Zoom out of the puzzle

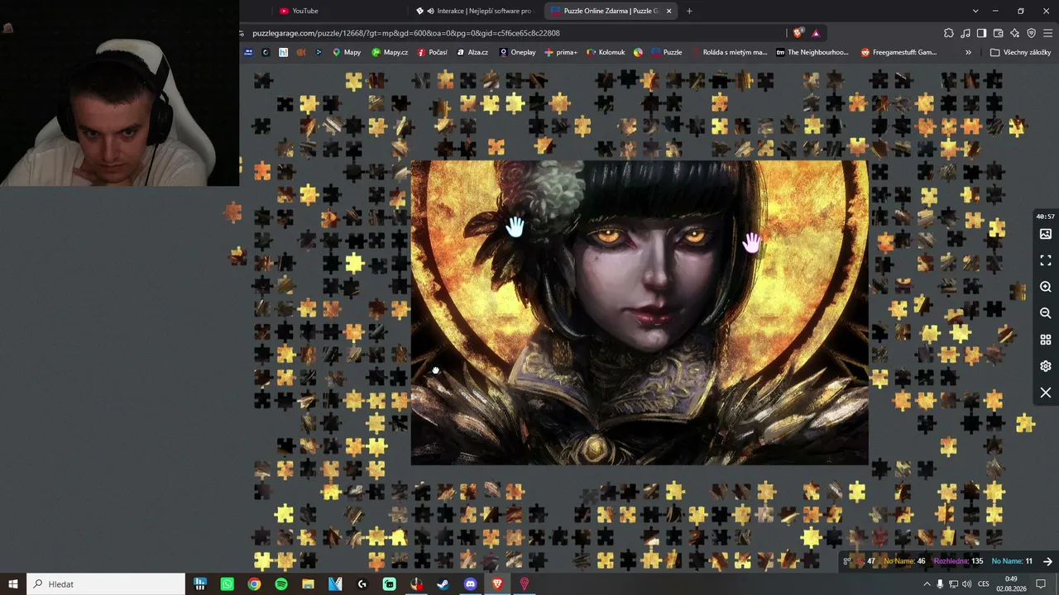[1046, 313]
